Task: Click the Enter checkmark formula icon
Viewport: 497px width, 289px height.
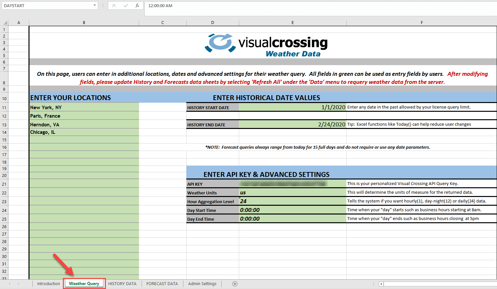Action: [126, 6]
